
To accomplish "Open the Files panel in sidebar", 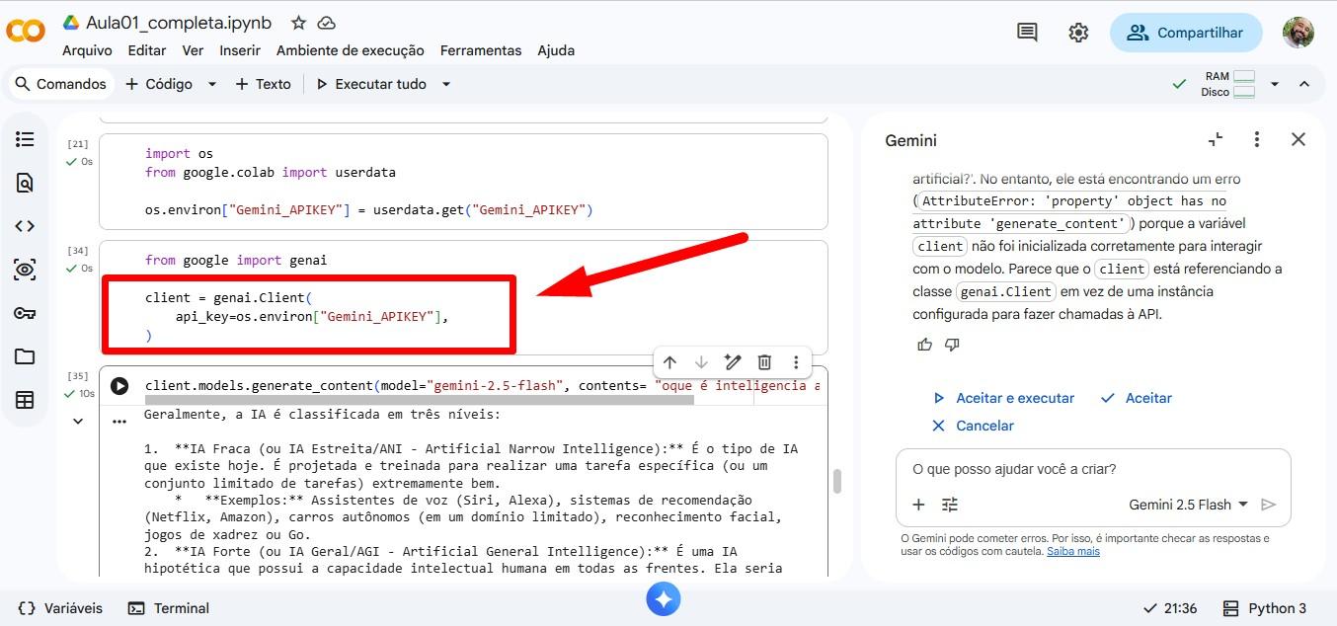I will [x=25, y=356].
